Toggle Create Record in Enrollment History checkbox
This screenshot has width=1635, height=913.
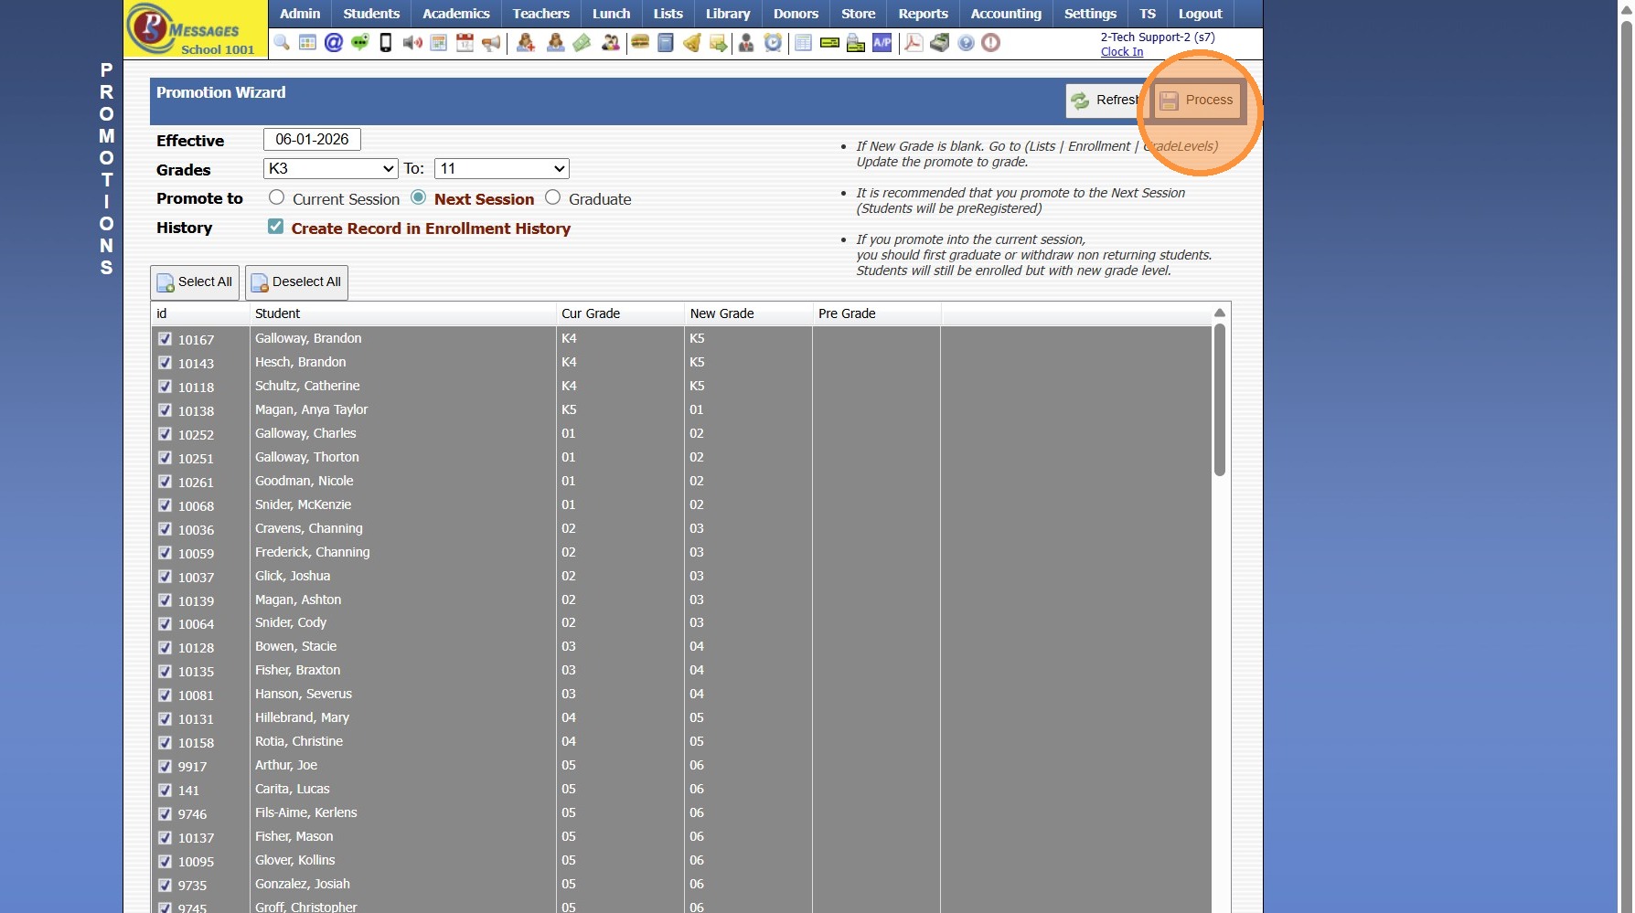point(275,227)
